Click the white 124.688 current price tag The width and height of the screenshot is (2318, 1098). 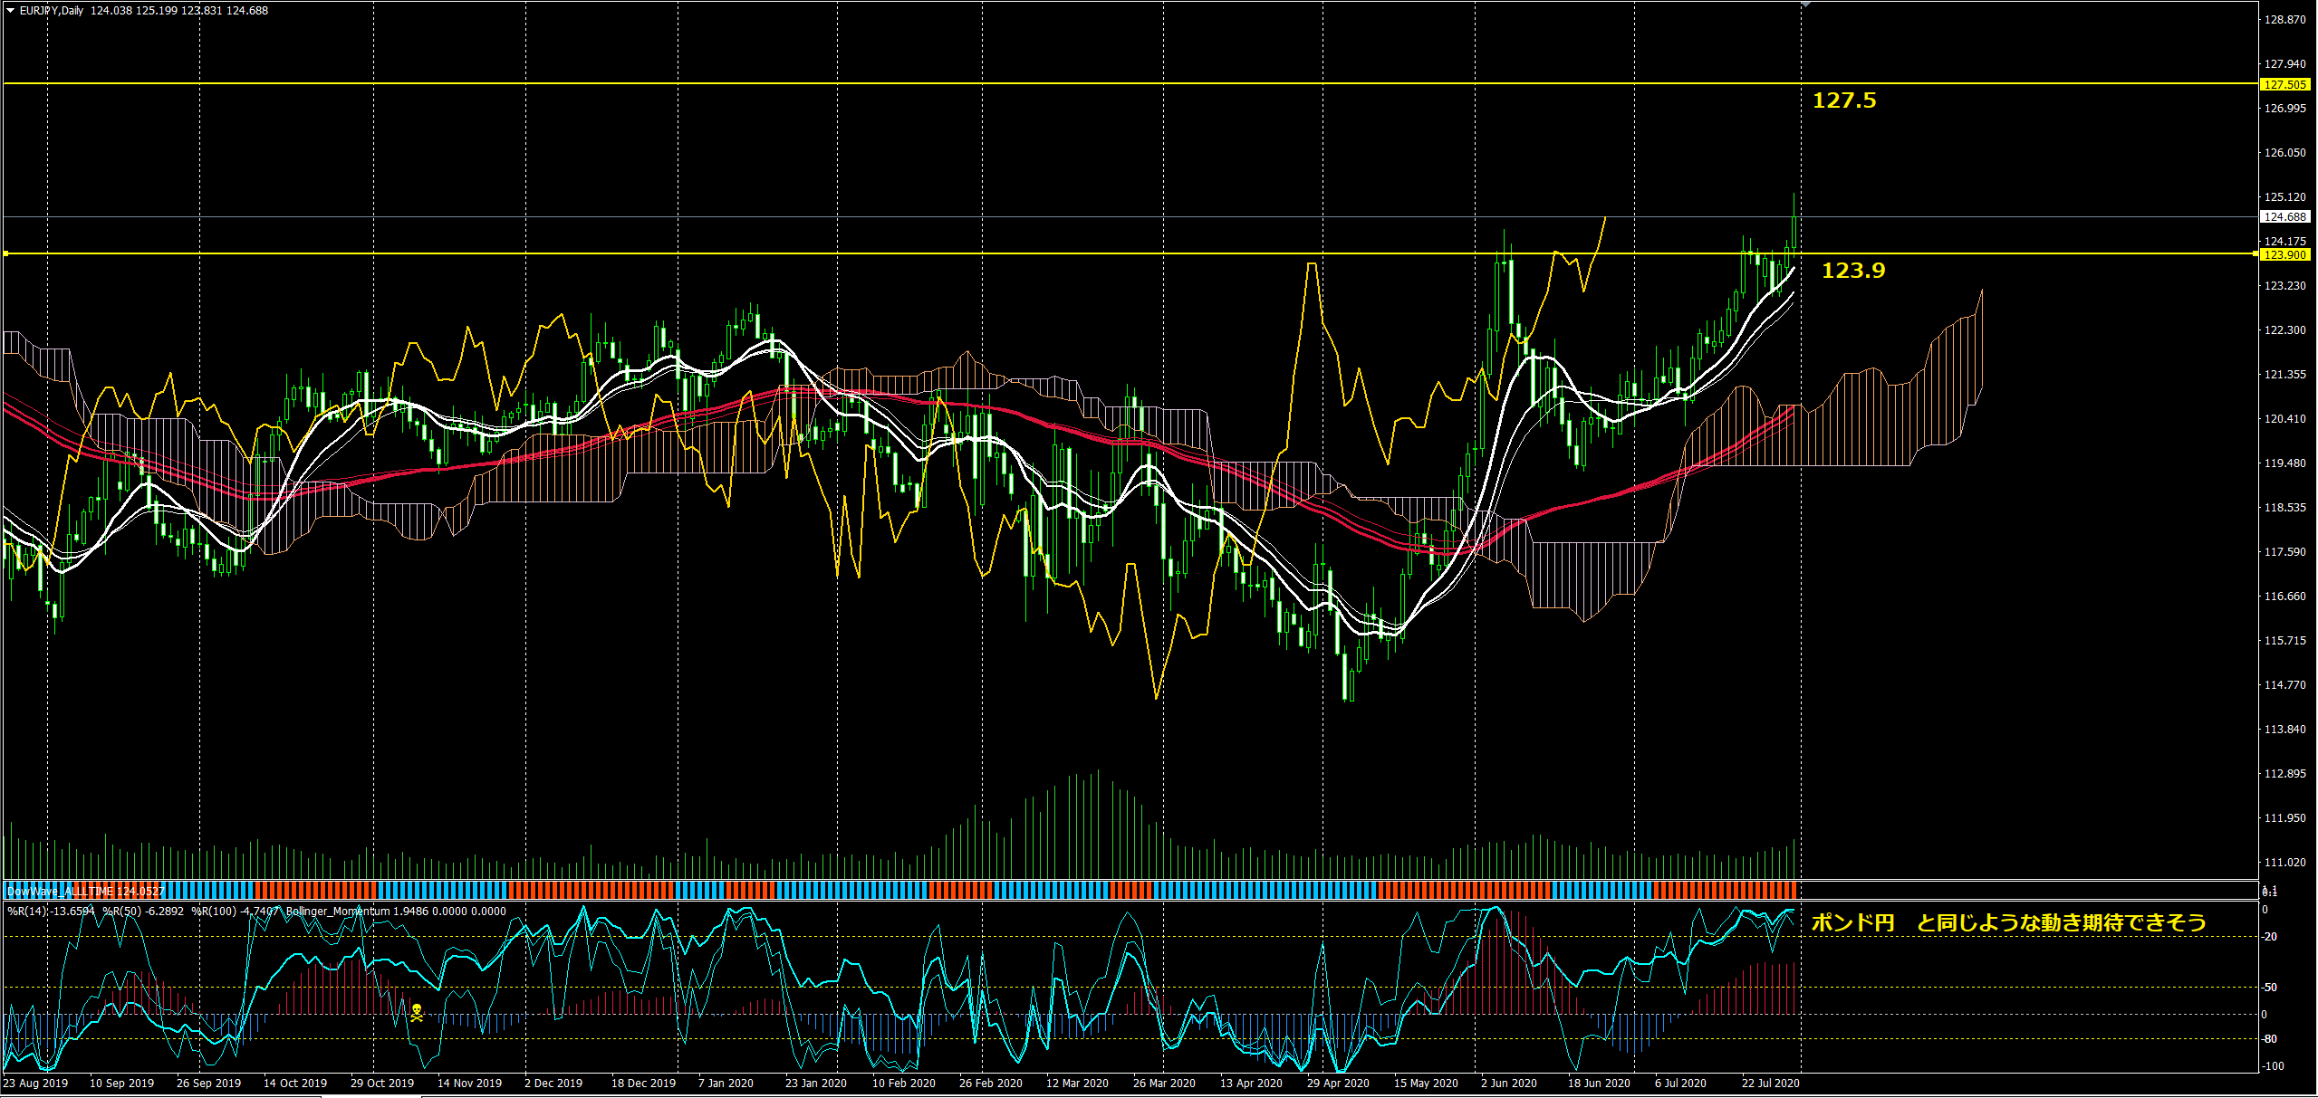pos(2284,216)
